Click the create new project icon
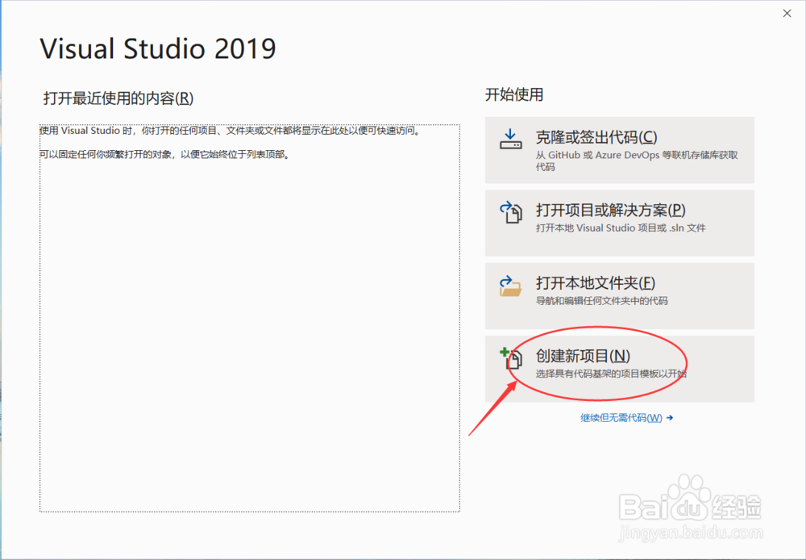The image size is (806, 560). [x=510, y=359]
